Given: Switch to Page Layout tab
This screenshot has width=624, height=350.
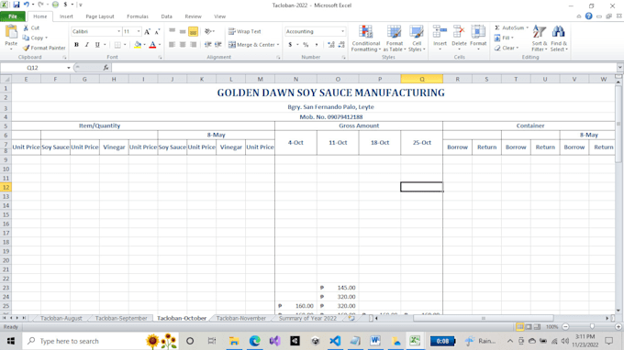Looking at the screenshot, I should tap(100, 16).
